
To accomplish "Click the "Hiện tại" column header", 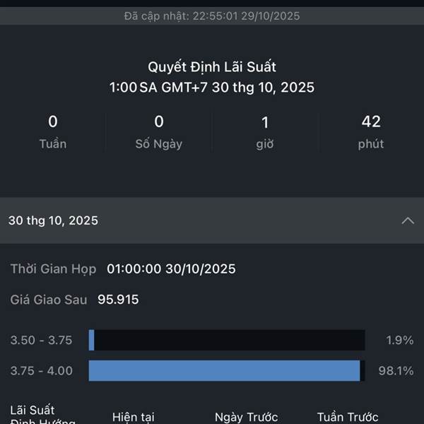I will click(x=134, y=417).
